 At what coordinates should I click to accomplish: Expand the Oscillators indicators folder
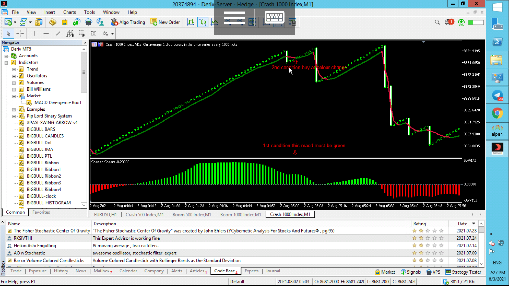click(14, 76)
